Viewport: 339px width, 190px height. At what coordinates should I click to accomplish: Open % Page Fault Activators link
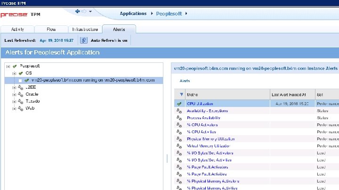207,167
